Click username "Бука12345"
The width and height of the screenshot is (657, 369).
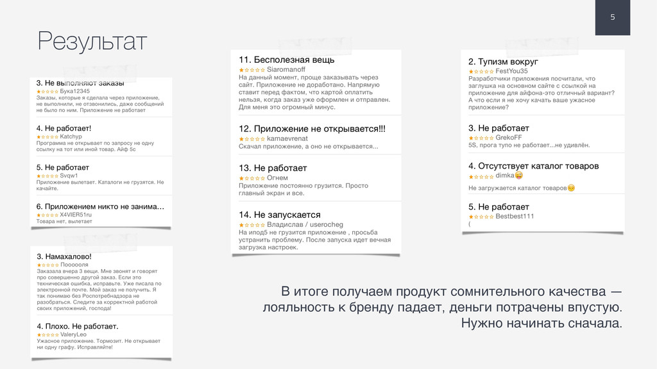point(74,91)
